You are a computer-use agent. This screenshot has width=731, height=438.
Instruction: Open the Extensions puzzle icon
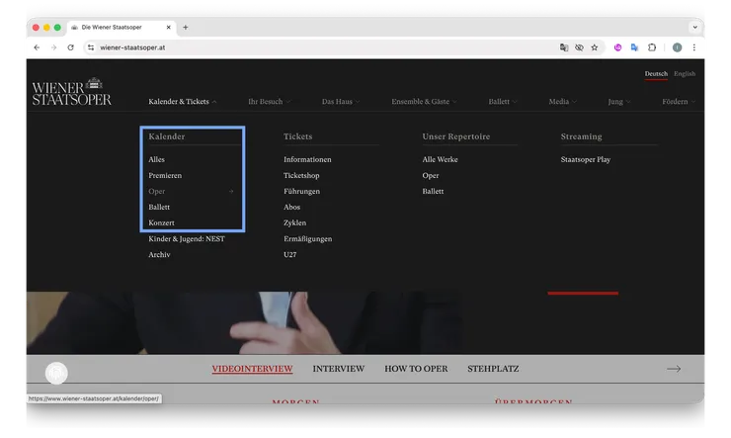(652, 47)
